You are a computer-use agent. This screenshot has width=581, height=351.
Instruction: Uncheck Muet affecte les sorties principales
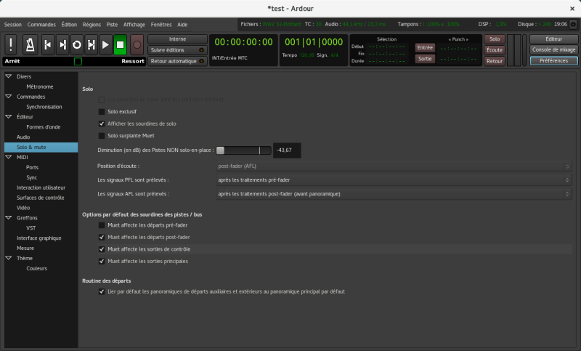(102, 262)
